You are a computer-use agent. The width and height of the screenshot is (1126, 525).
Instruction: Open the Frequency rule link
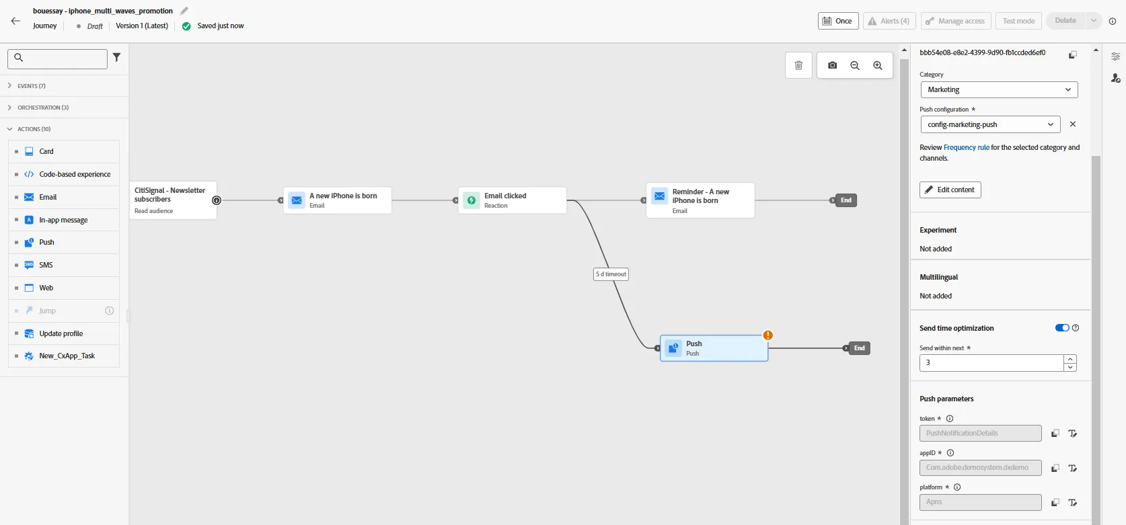click(x=966, y=147)
